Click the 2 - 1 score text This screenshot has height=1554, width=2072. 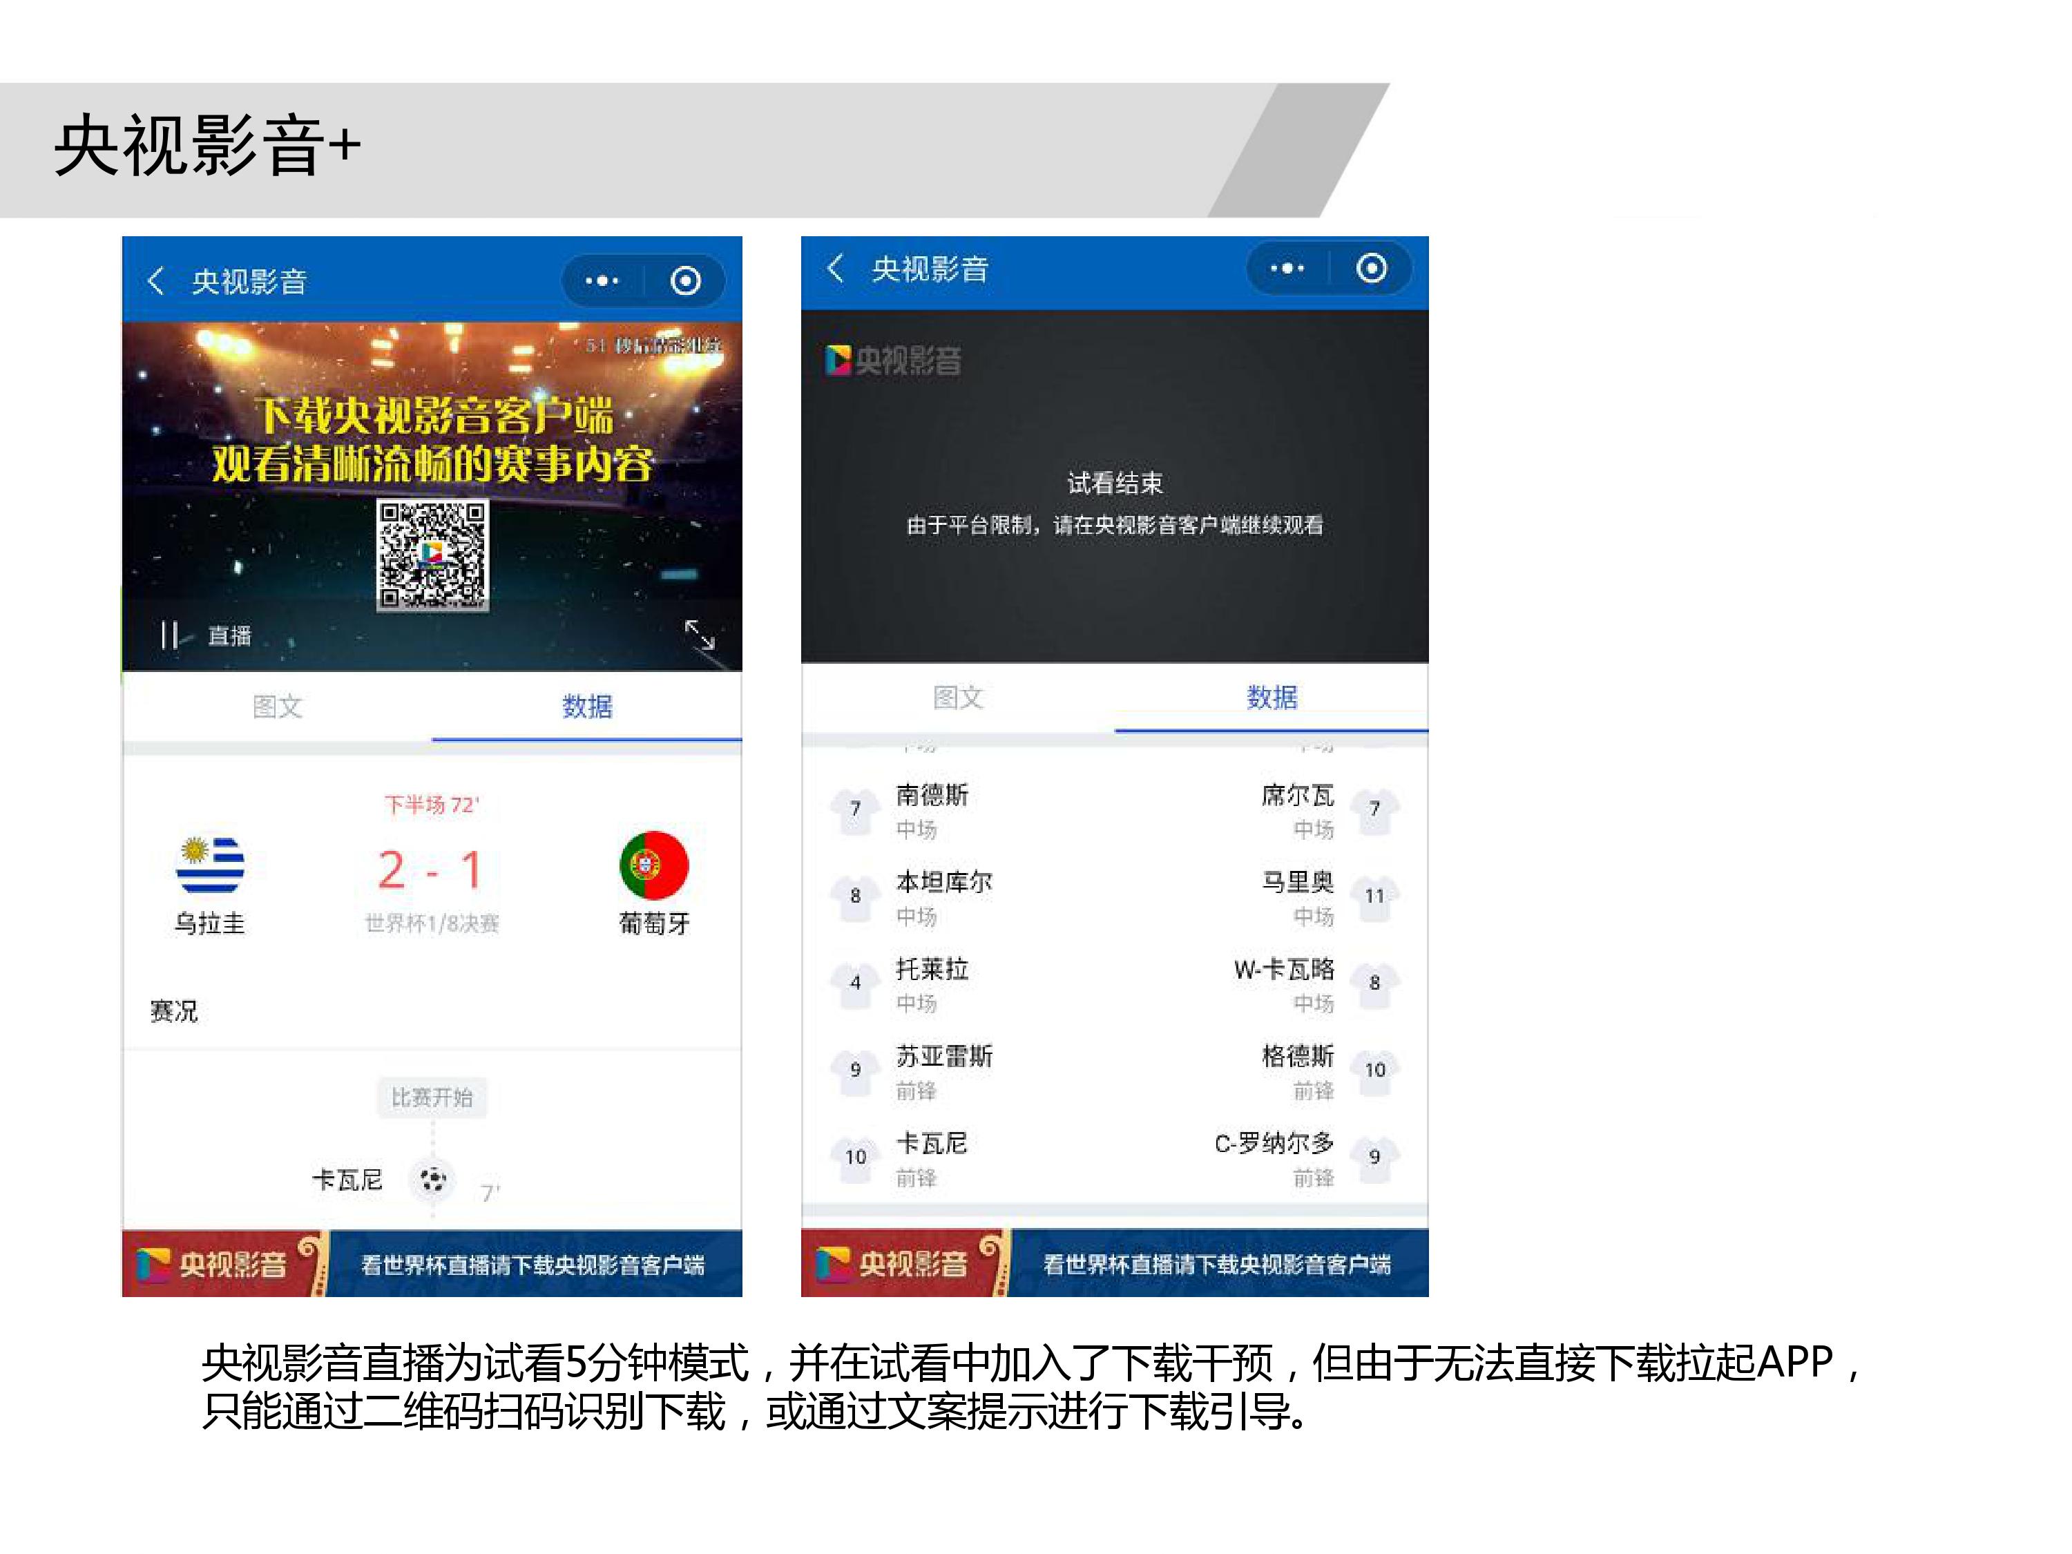(431, 870)
